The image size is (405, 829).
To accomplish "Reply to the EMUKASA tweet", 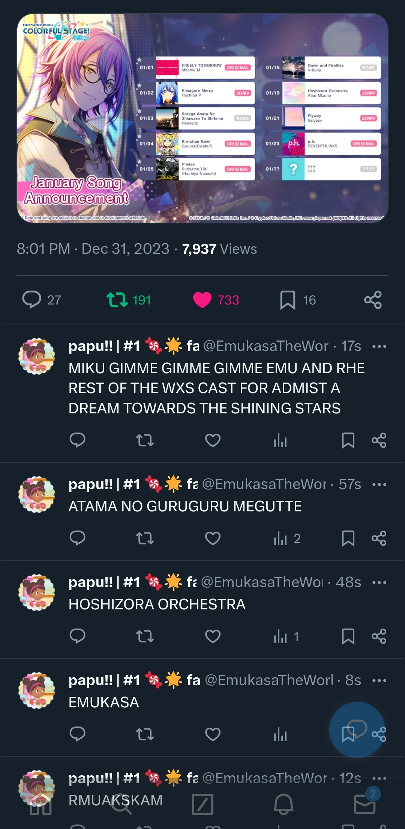I will 78,734.
